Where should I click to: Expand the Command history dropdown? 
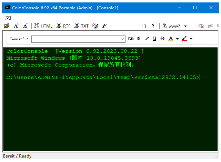tap(123, 39)
